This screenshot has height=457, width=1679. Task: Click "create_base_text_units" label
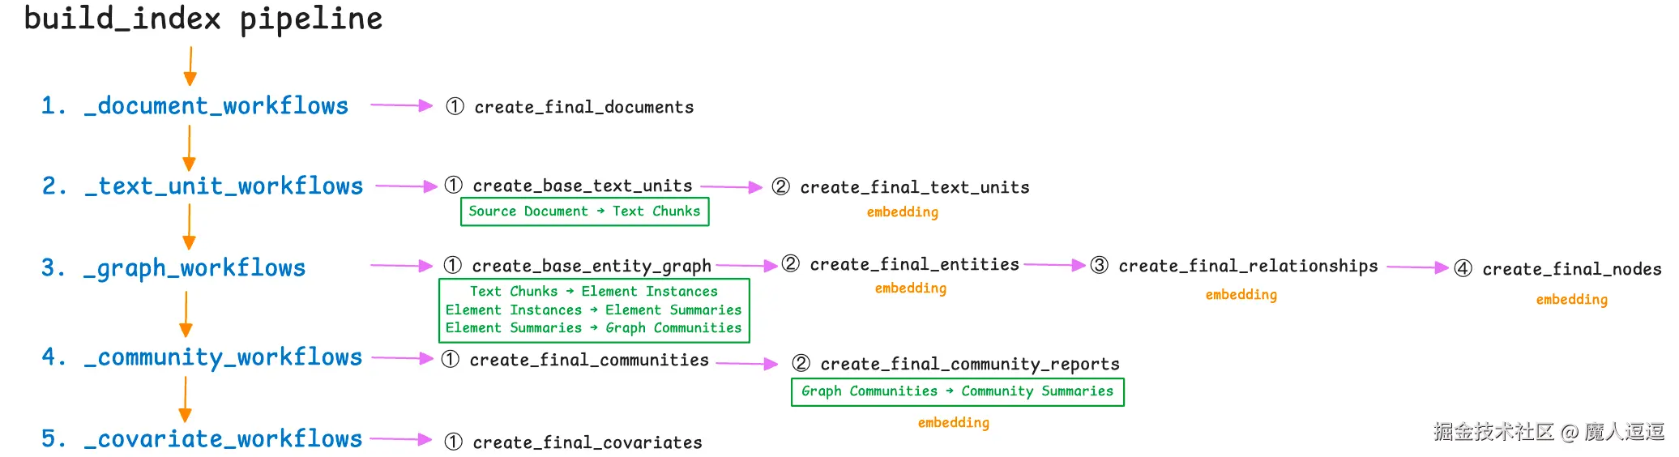coord(582,186)
